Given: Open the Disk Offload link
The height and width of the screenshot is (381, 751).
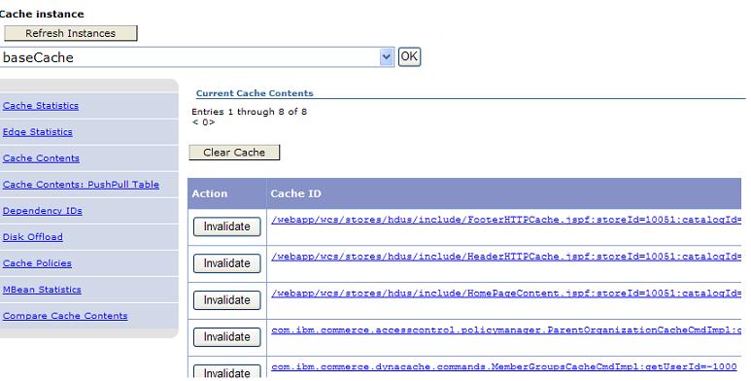Looking at the screenshot, I should click(33, 237).
